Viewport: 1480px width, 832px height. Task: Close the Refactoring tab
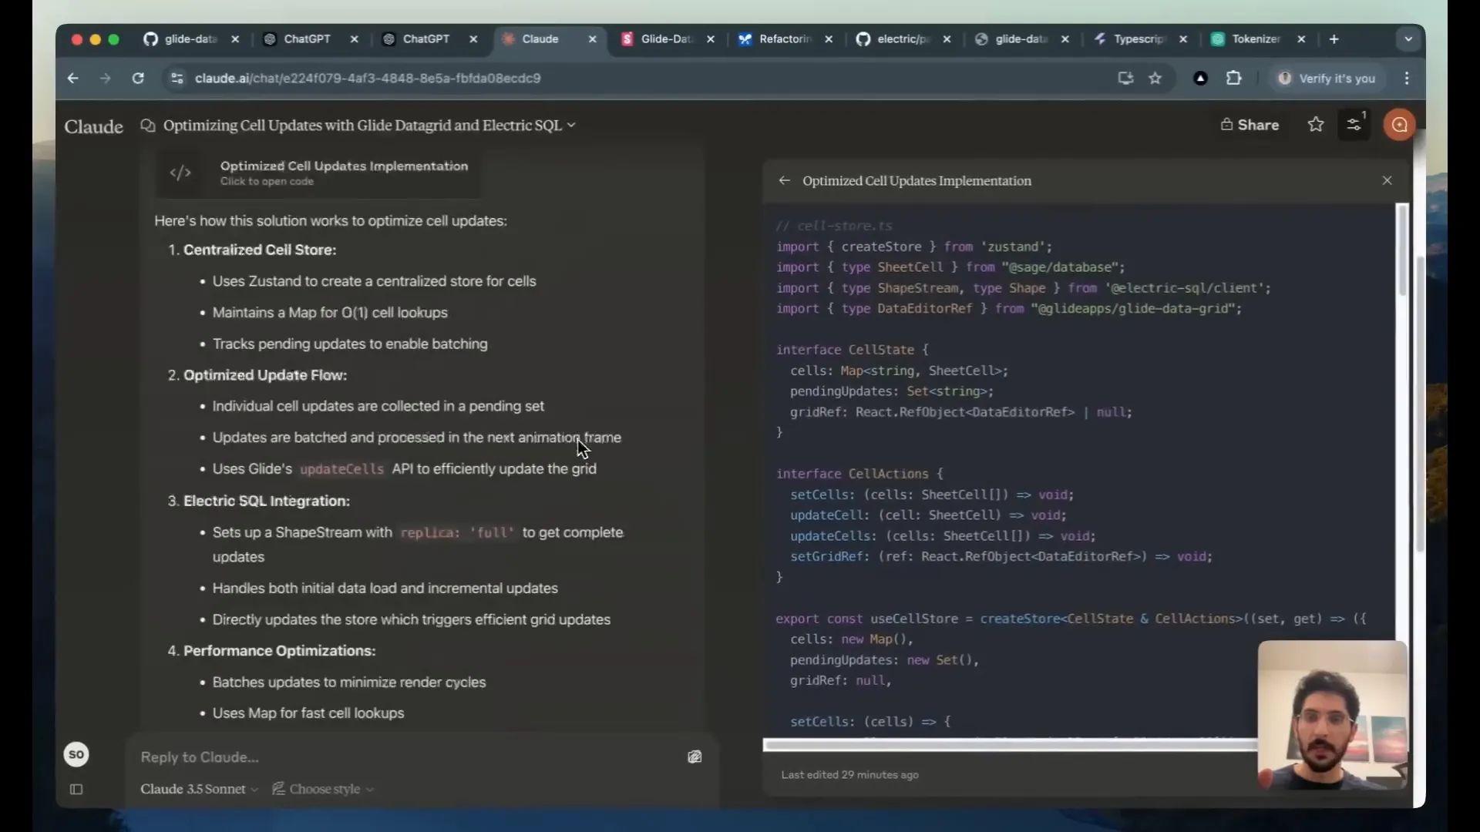829,39
